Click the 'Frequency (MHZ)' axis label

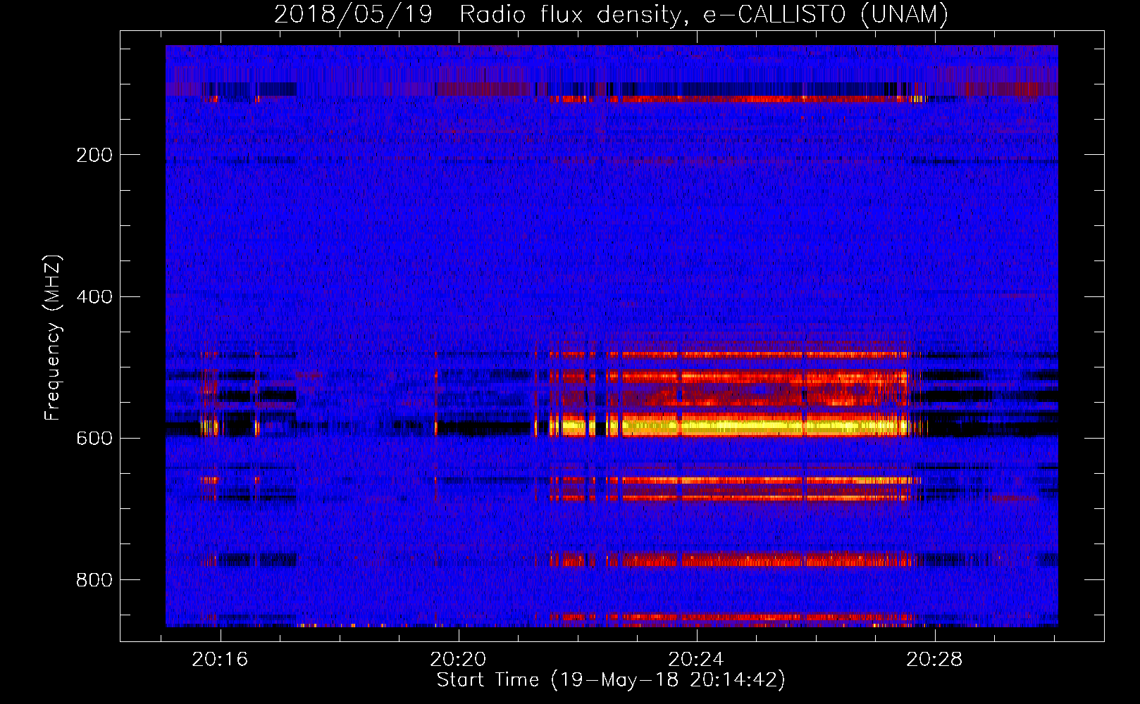pyautogui.click(x=52, y=338)
